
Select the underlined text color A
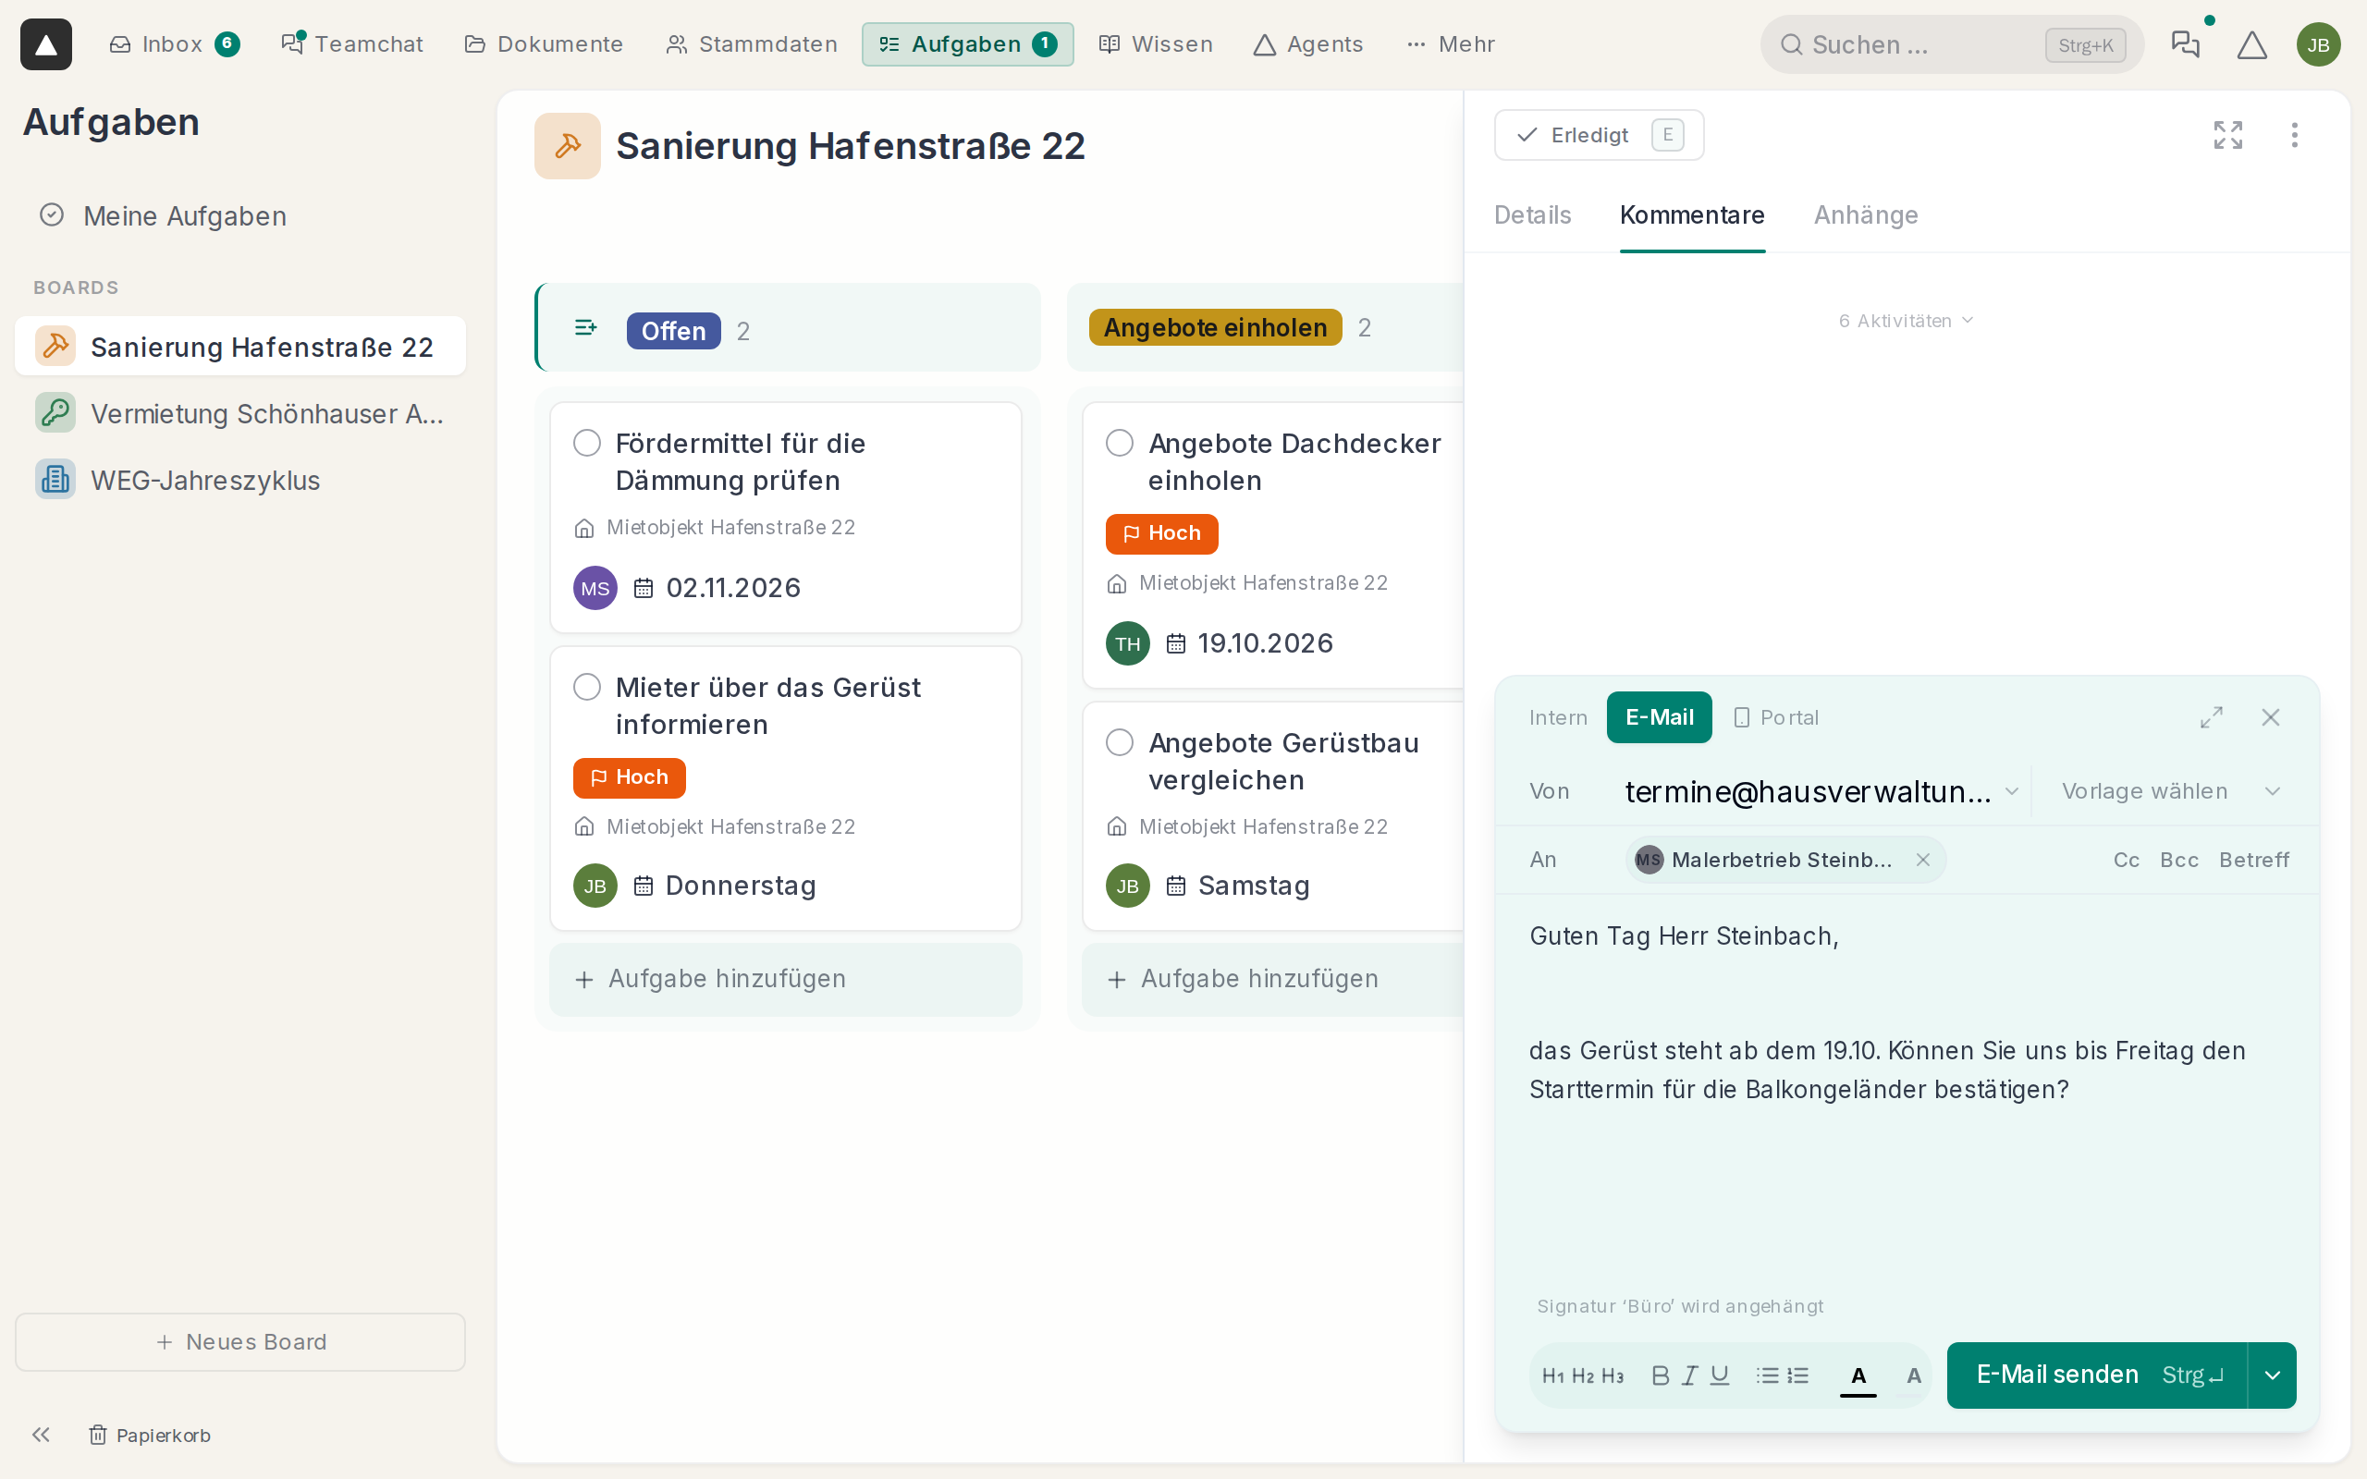(x=1858, y=1375)
